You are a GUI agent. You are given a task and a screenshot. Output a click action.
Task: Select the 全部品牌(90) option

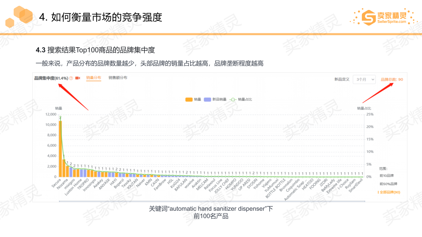point(389,192)
